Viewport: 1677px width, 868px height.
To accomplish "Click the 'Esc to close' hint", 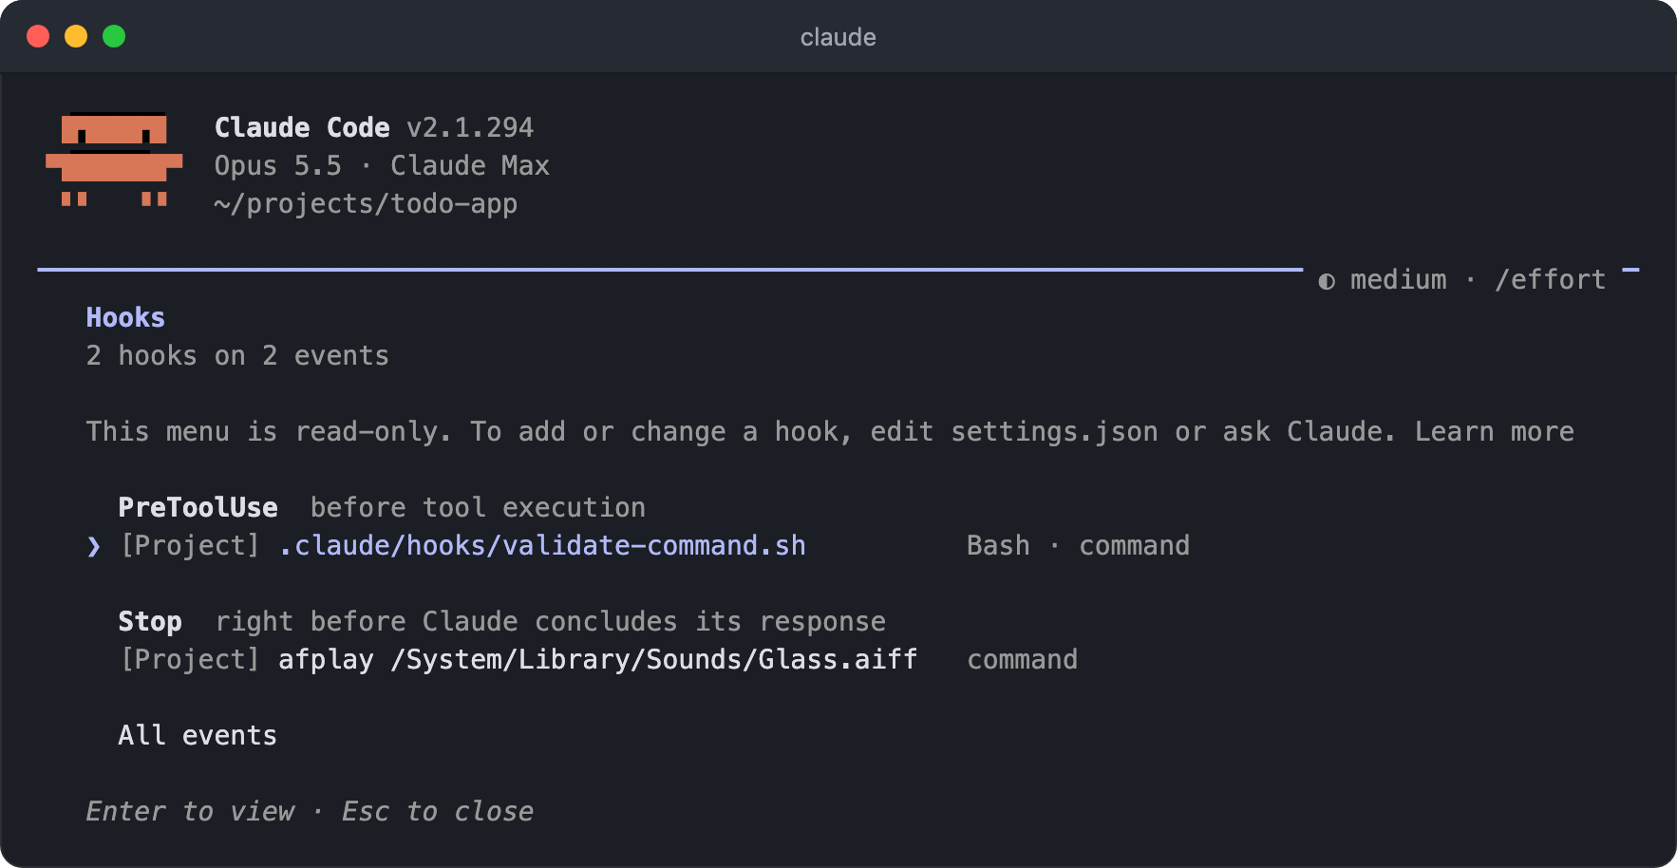I will point(437,811).
